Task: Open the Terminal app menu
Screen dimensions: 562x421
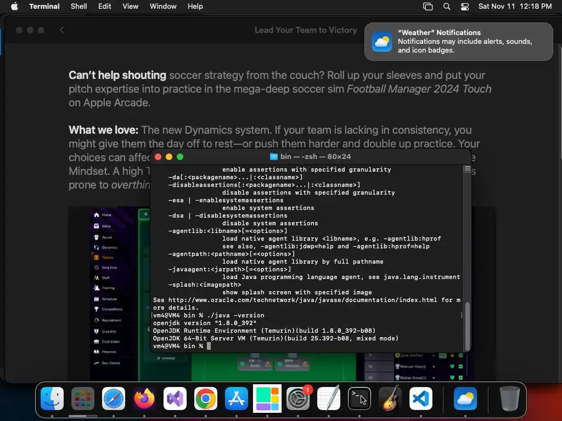Action: [44, 6]
